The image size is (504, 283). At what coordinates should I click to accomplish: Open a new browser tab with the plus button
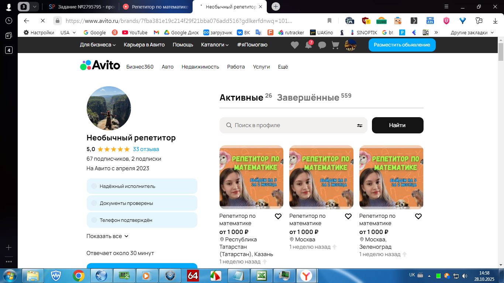pos(276,7)
